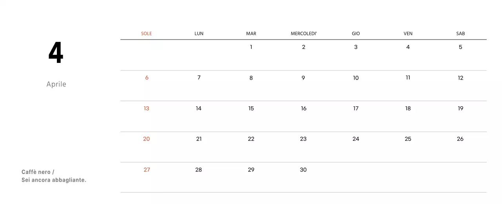502x204 pixels.
Task: Select date 25 in the calendar
Action: pos(408,139)
